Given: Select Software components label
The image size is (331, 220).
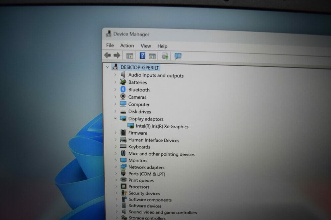Looking at the screenshot, I should tap(150, 200).
